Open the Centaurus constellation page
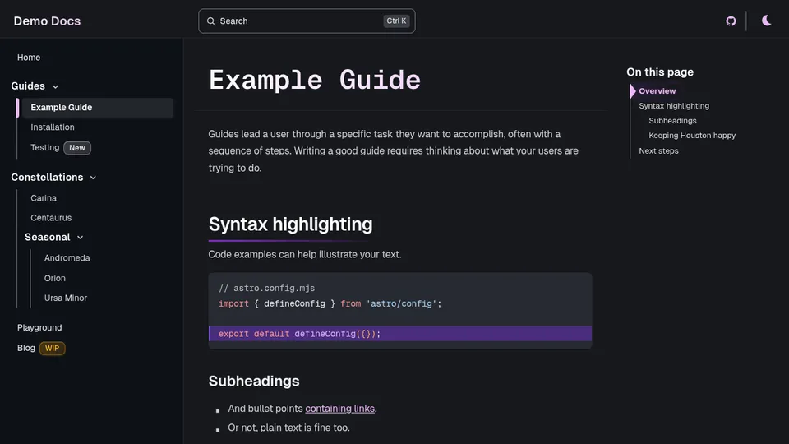The image size is (789, 444). tap(51, 218)
